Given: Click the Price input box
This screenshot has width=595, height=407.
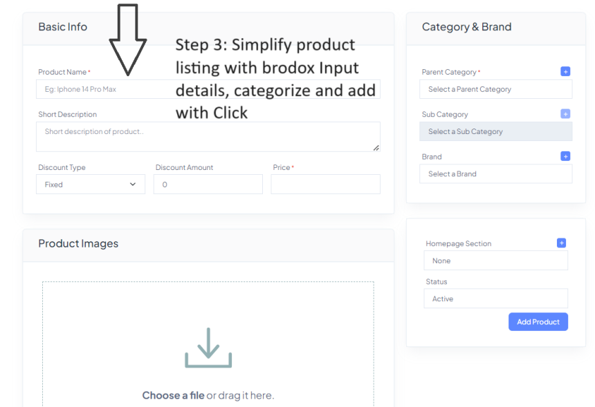Looking at the screenshot, I should pyautogui.click(x=325, y=184).
